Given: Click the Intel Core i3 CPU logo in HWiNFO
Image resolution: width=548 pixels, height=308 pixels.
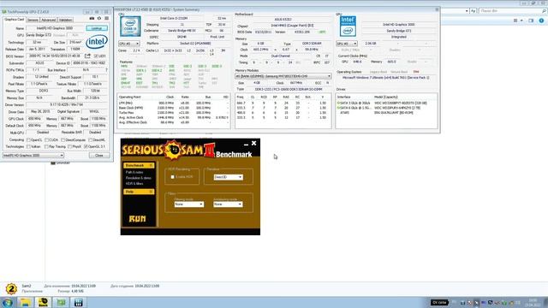Looking at the screenshot, I should tap(130, 26).
